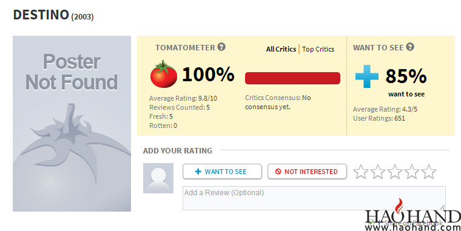Click the gray user avatar placeholder
Viewport: 461px width, 231px height.
pyautogui.click(x=158, y=178)
